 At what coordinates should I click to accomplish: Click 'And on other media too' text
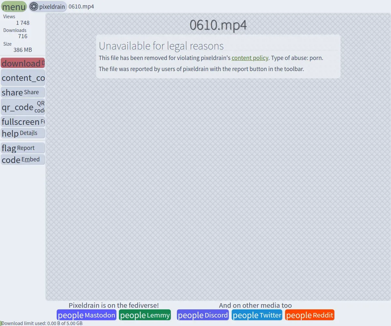tap(255, 305)
